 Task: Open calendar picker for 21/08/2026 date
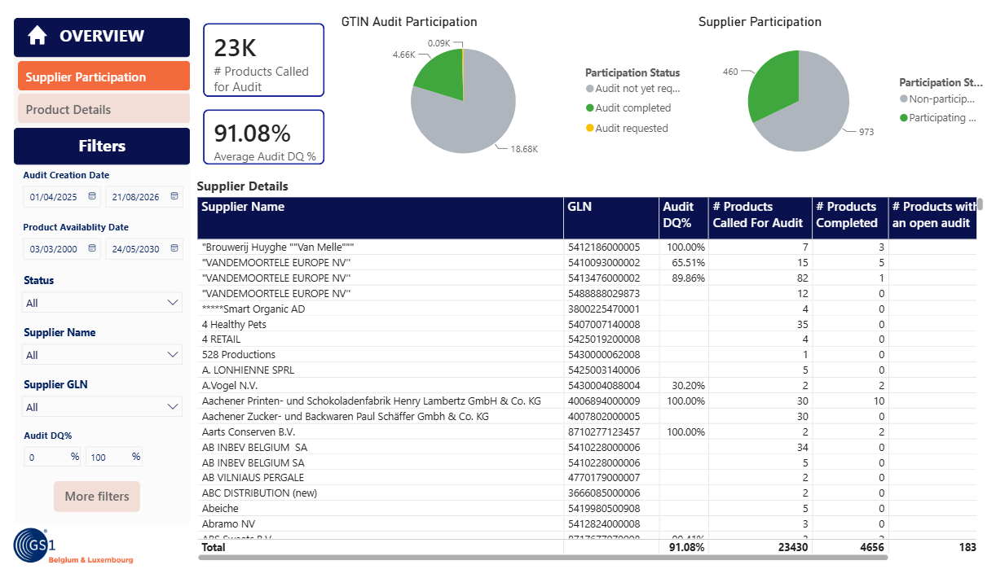(174, 197)
